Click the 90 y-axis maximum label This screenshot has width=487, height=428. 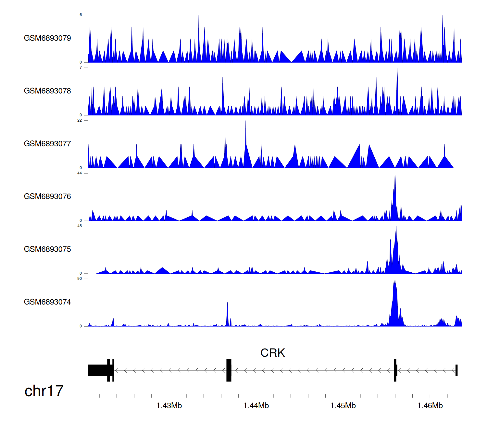pyautogui.click(x=80, y=279)
